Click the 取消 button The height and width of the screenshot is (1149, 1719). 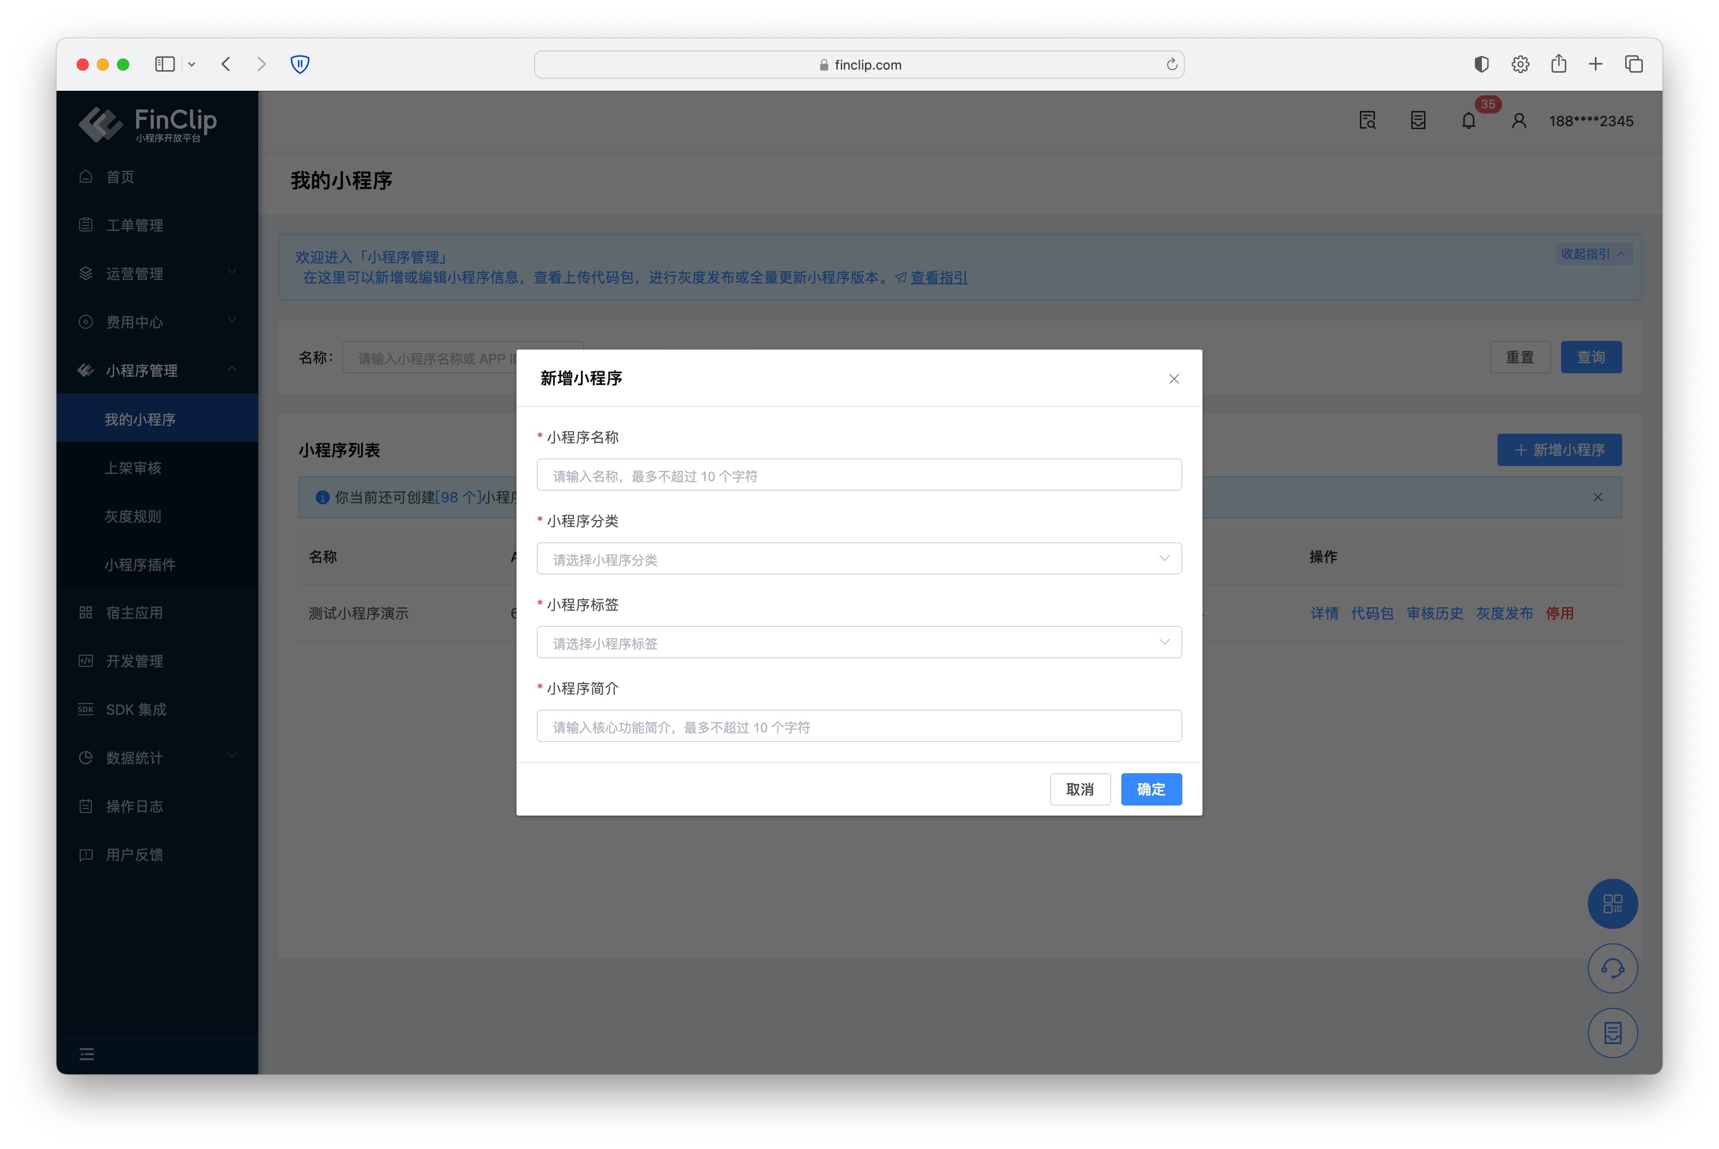[1079, 789]
